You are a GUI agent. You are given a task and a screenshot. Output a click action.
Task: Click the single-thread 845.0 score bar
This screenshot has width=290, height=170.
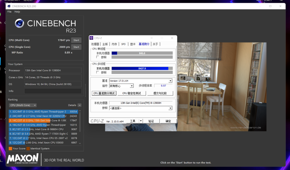click(x=142, y=53)
